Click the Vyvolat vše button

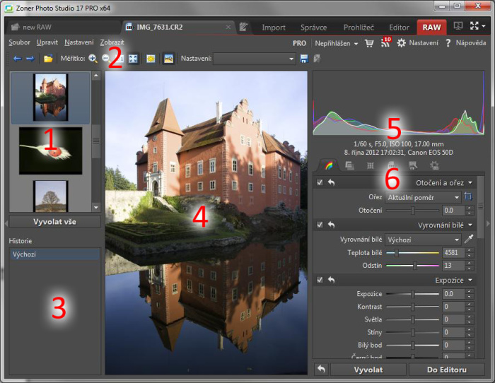54,221
